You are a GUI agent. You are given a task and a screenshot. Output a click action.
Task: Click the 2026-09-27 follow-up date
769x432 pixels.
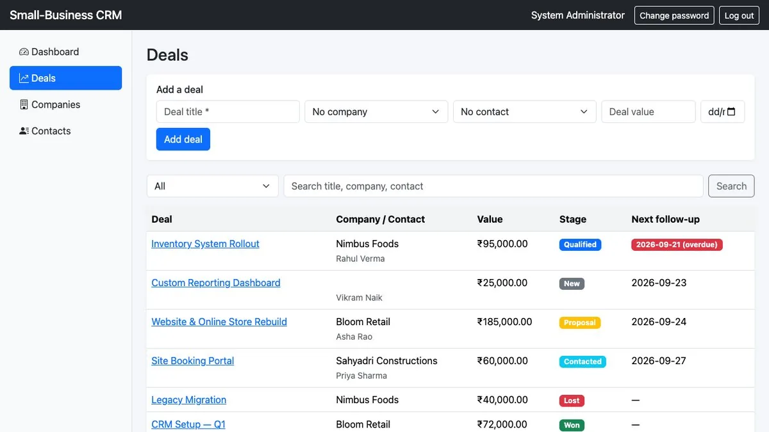[x=659, y=361]
